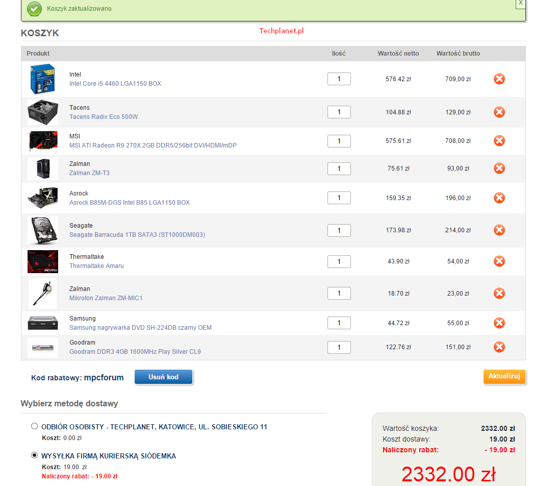Click the 'Koszt dostawy:' summary label
The width and height of the screenshot is (557, 486).
[x=407, y=439]
